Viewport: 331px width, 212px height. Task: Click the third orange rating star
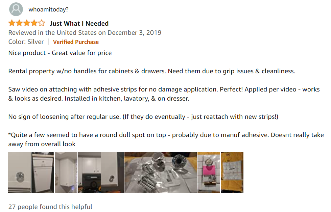point(27,23)
